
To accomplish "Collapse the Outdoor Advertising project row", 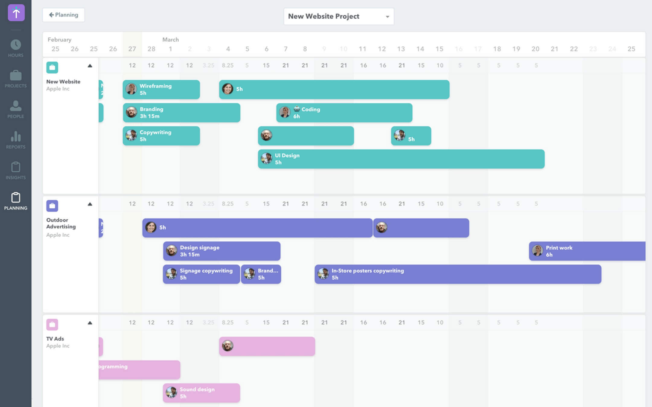I will (90, 204).
